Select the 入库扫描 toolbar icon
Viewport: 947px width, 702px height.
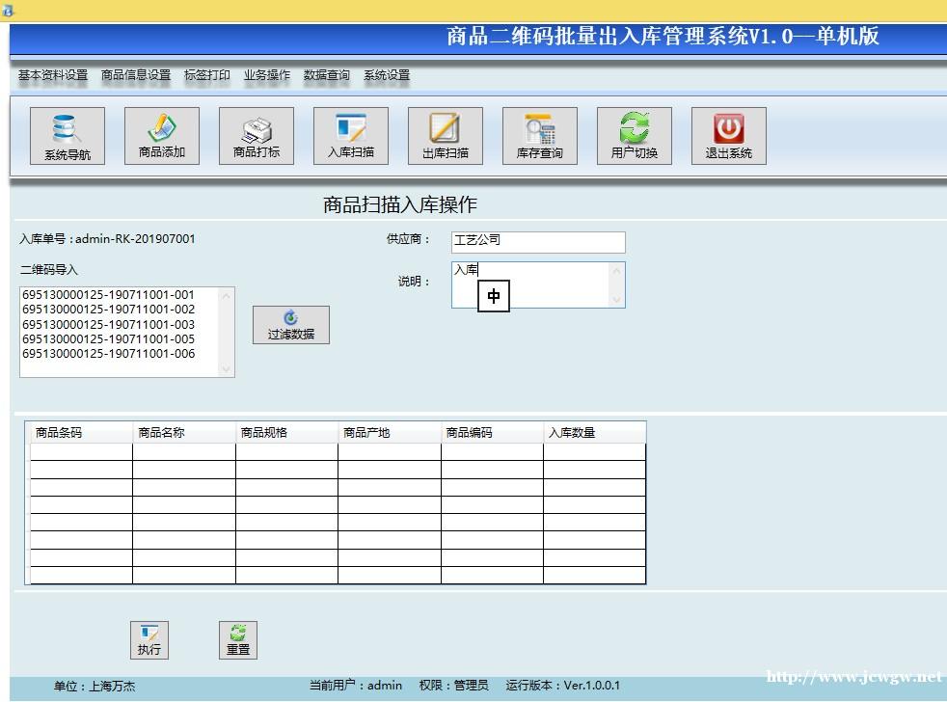(351, 136)
